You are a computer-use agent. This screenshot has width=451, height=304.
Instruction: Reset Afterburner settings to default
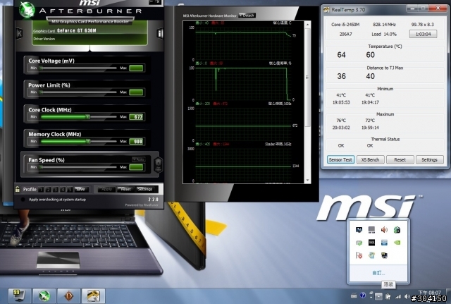[x=125, y=189]
